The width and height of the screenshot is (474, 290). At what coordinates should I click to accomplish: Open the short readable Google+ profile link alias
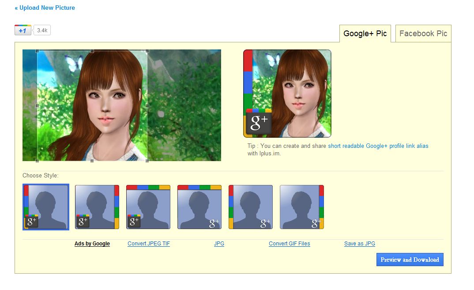378,146
